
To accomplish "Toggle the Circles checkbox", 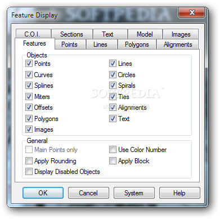I will click(113, 75).
